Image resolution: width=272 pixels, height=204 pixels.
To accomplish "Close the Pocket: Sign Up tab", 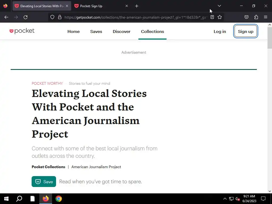I will point(127,6).
